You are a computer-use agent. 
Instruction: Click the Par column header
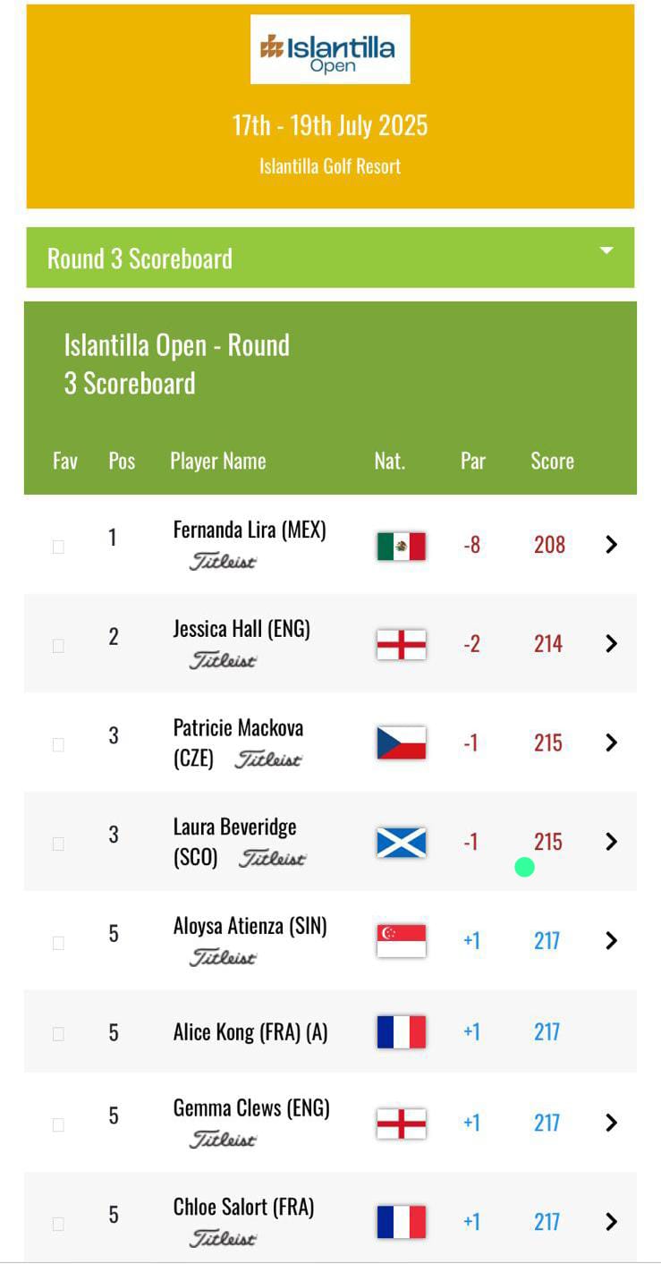pos(472,461)
